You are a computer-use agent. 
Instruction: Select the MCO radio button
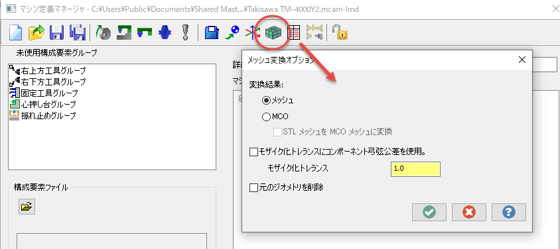point(266,117)
